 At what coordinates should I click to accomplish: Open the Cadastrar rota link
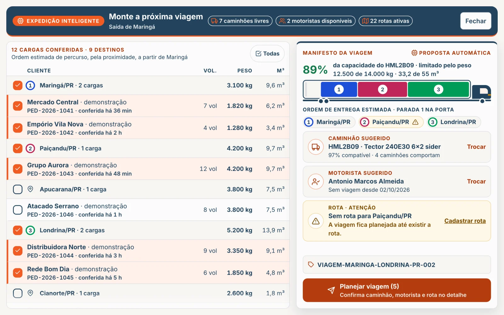(465, 221)
